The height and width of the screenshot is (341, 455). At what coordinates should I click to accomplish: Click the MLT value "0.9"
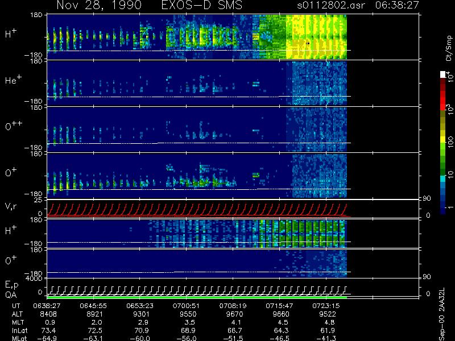(51, 322)
